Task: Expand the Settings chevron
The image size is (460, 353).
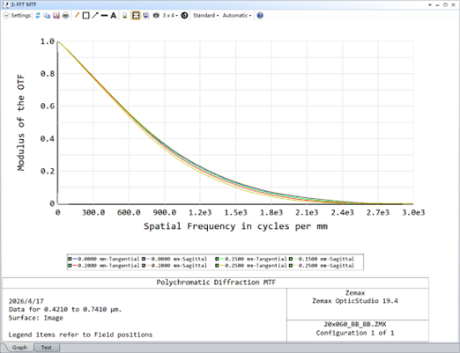Action: (6, 16)
